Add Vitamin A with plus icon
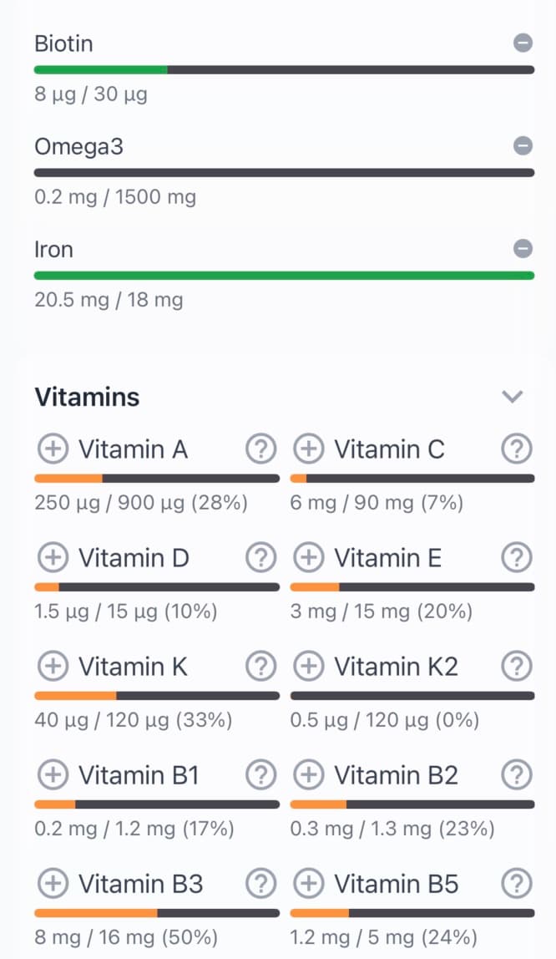 pyautogui.click(x=53, y=449)
